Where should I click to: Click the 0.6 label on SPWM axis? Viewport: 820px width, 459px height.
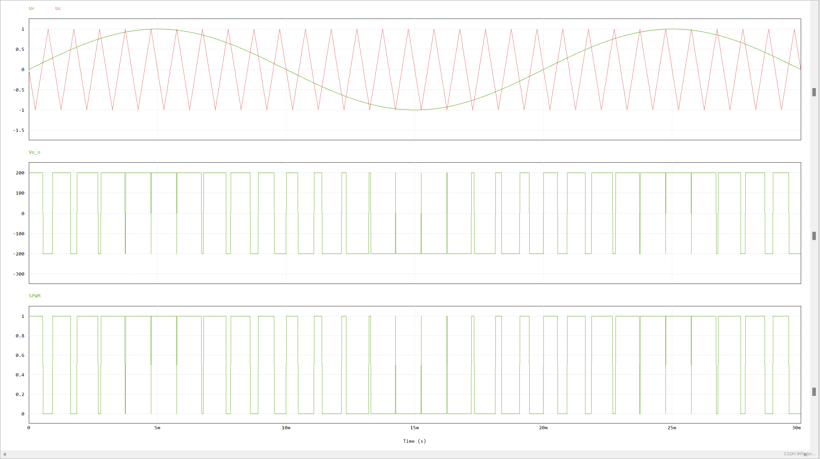click(x=20, y=355)
